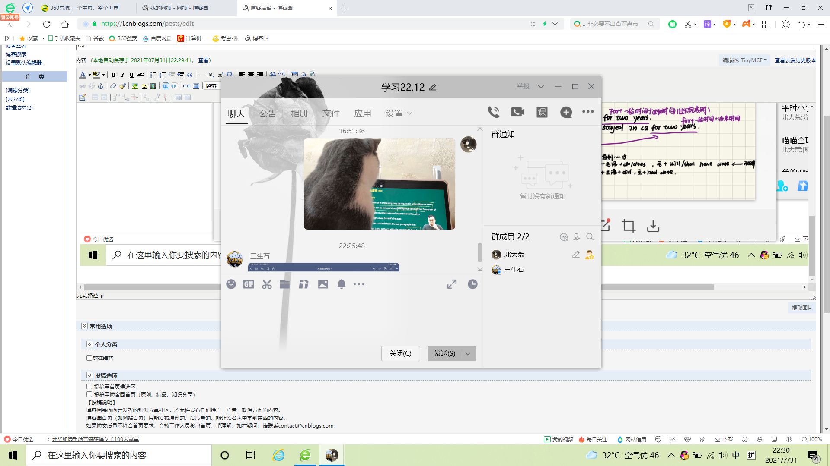Open message history clock icon

click(x=472, y=284)
